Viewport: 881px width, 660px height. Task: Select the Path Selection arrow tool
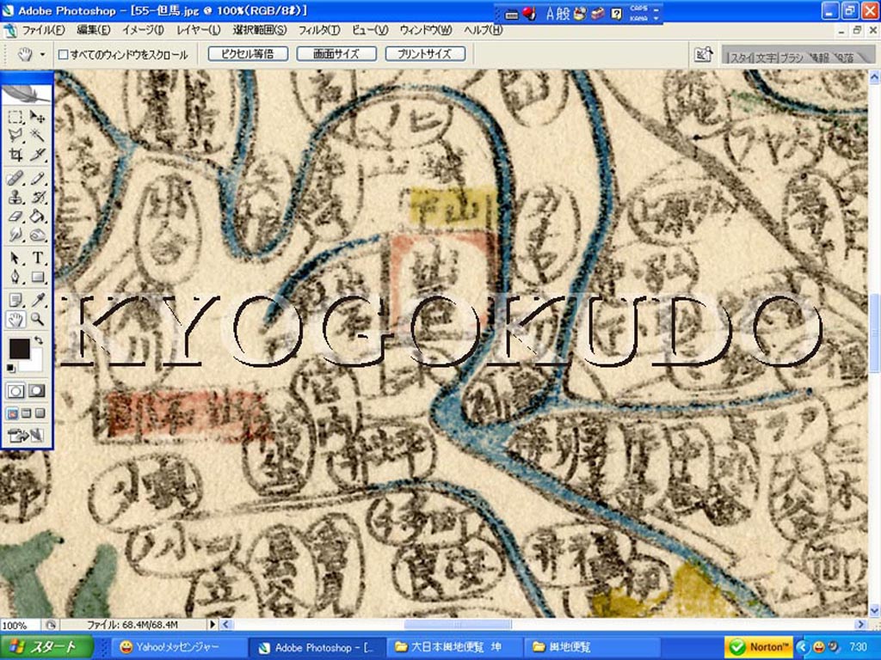click(15, 258)
